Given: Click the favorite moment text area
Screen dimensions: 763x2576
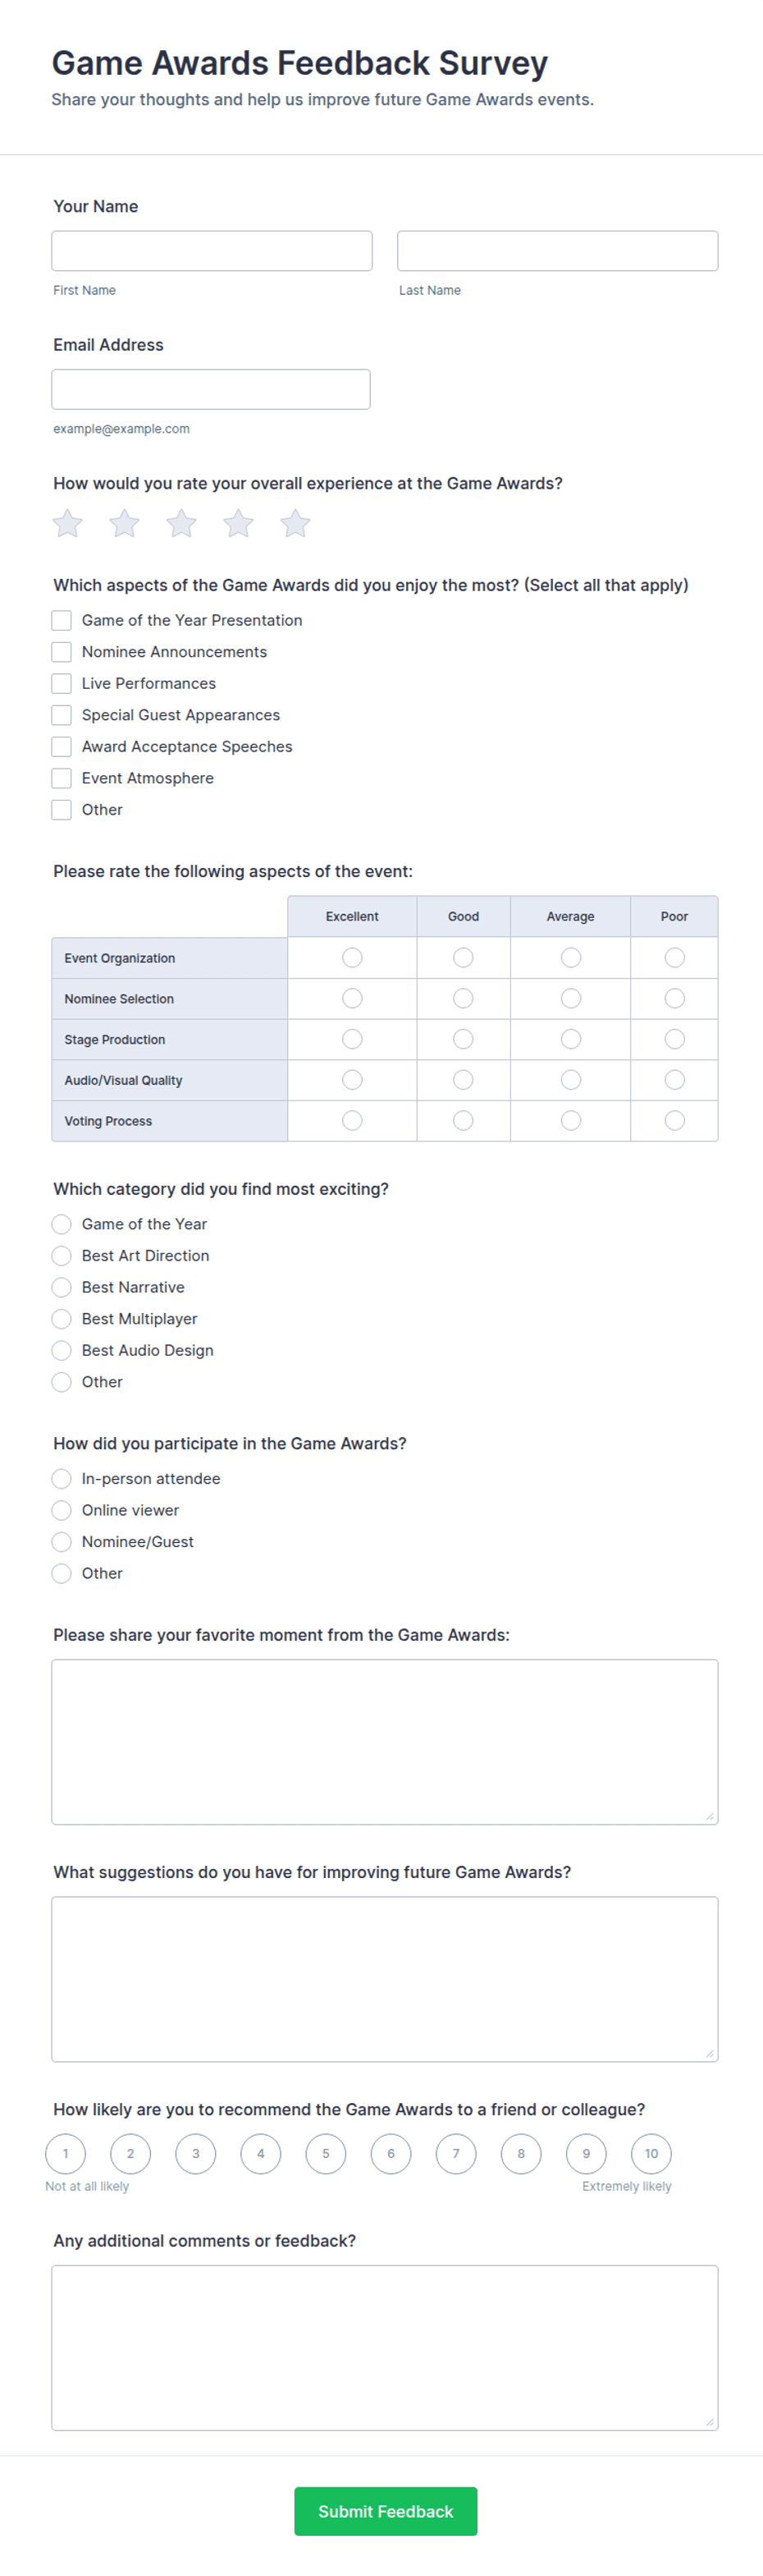Looking at the screenshot, I should [385, 1742].
